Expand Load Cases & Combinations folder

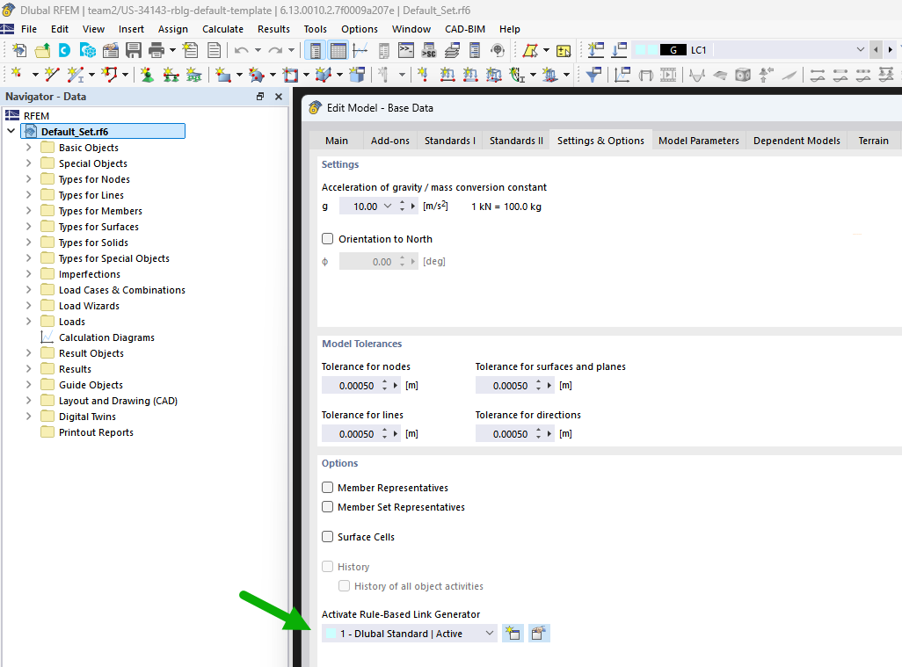pyautogui.click(x=29, y=290)
